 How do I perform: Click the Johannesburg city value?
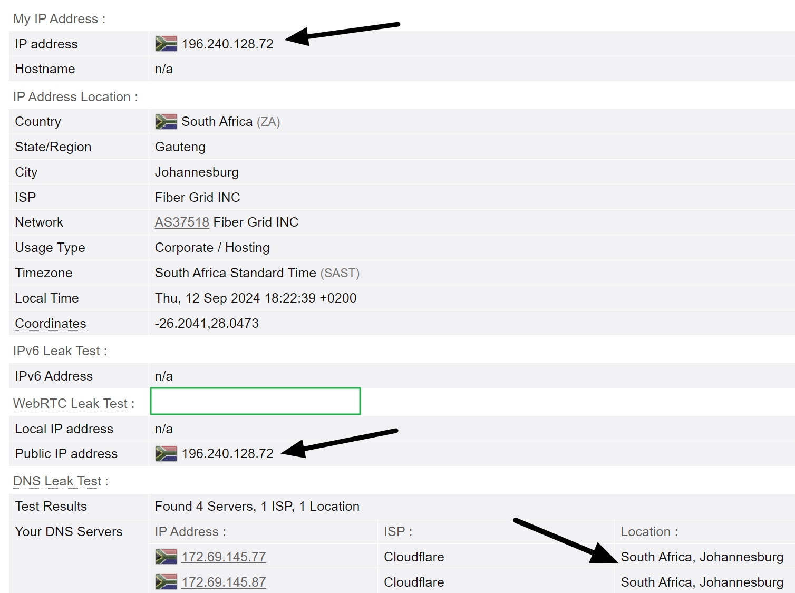pos(197,172)
